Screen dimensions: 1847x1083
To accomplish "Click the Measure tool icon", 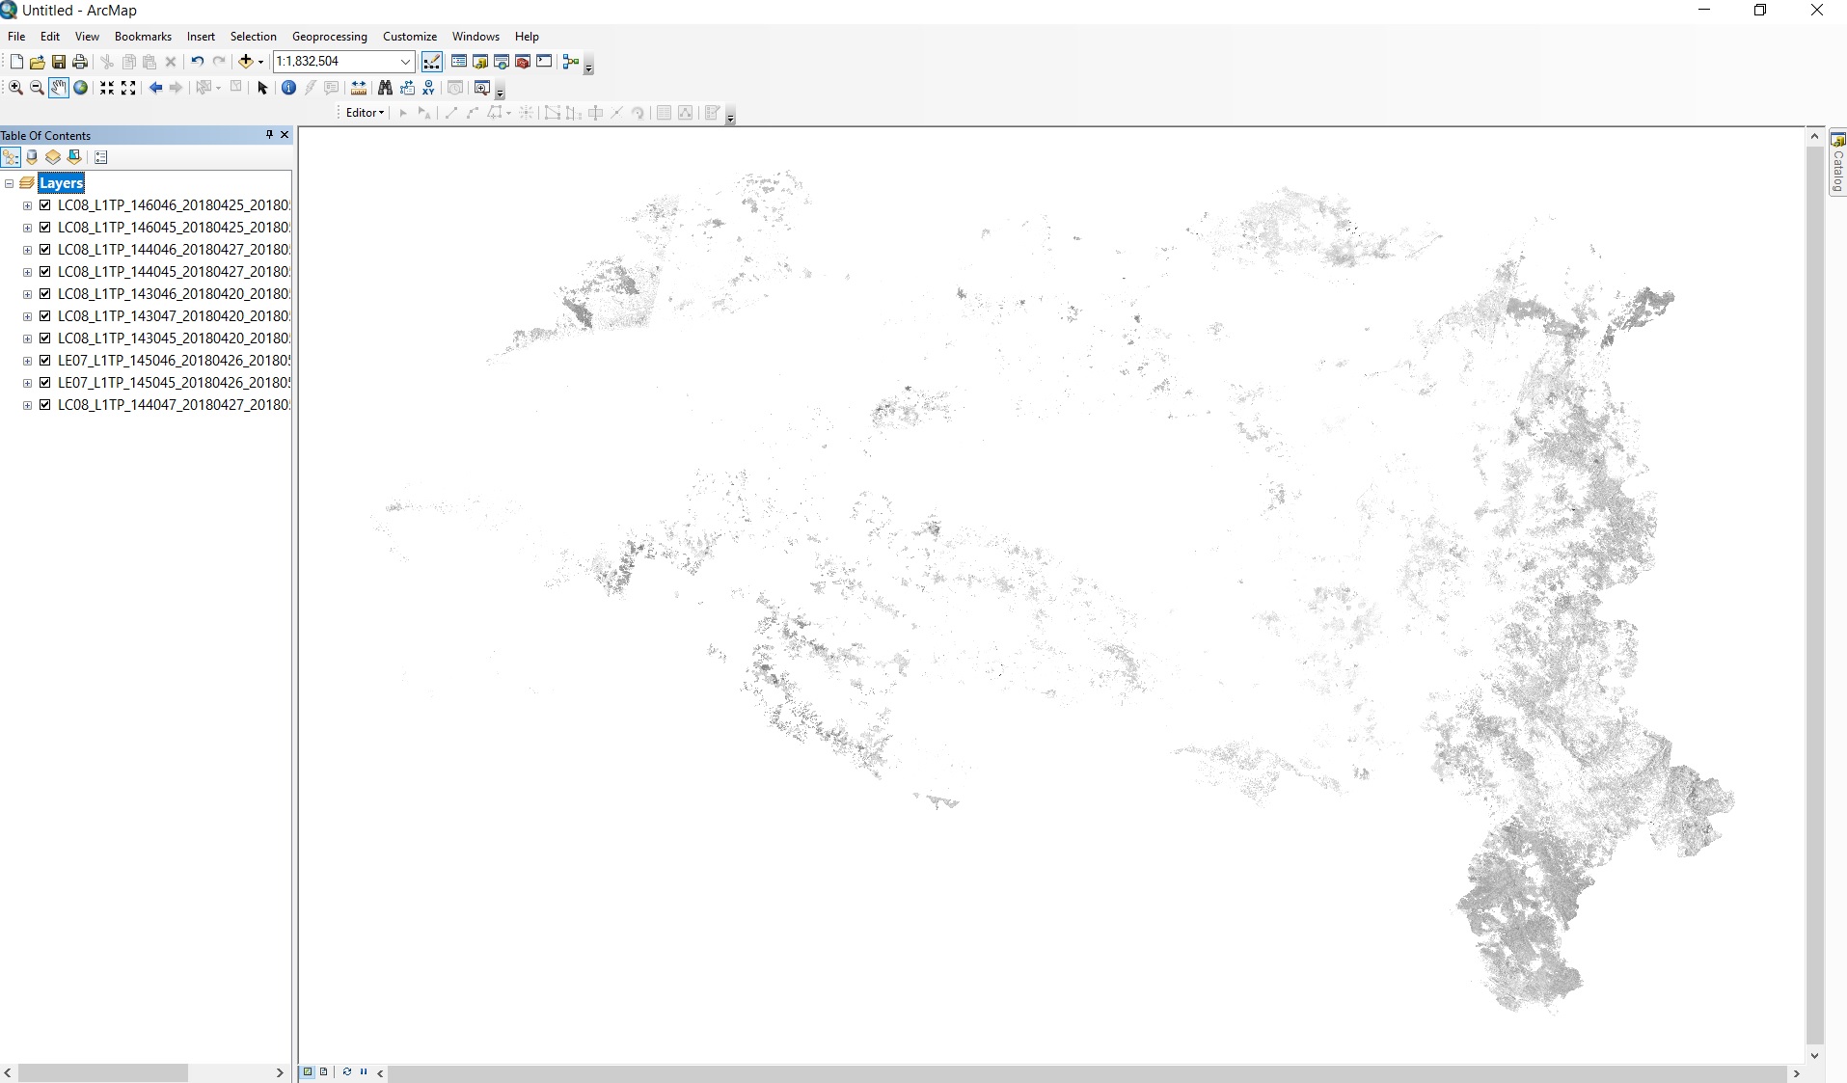I will click(x=357, y=87).
